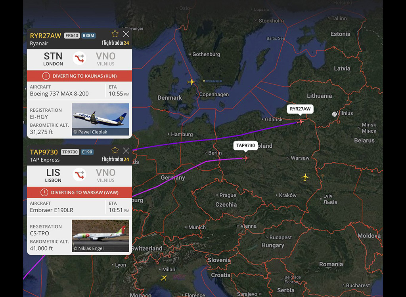Close the TAP9730 flight panel
The height and width of the screenshot is (297, 406).
[x=126, y=150]
